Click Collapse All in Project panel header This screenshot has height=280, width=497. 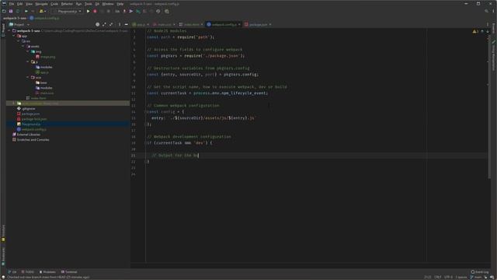point(111,24)
